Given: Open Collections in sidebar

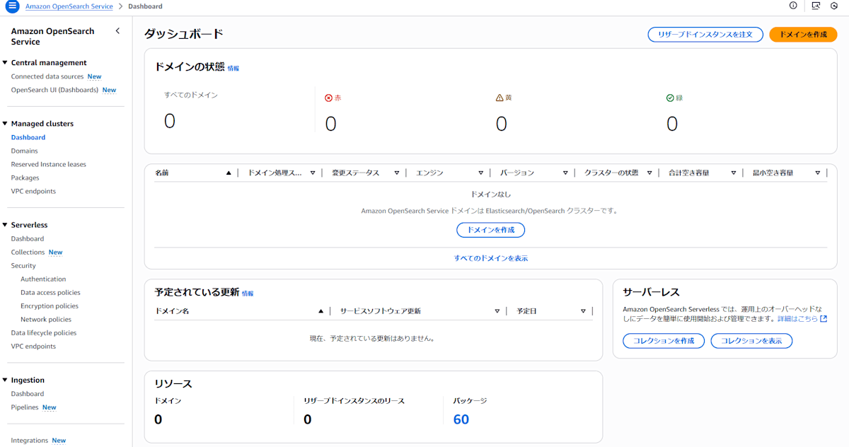Looking at the screenshot, I should pos(28,252).
